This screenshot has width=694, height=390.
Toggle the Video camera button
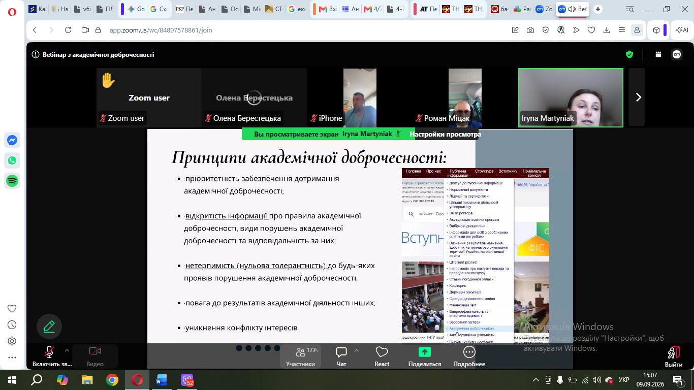95,356
